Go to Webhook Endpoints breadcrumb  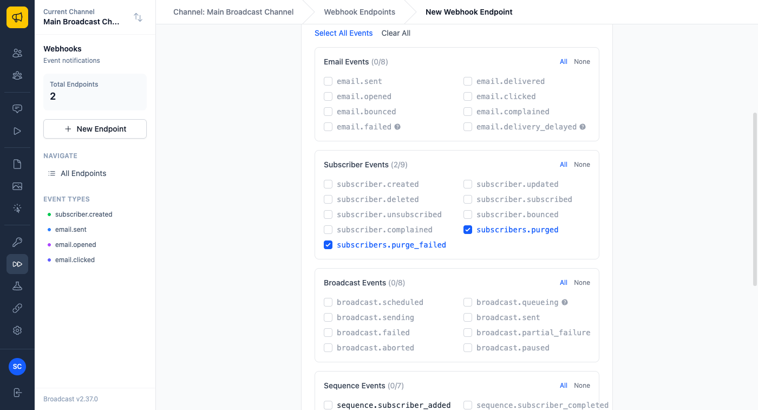pos(360,12)
